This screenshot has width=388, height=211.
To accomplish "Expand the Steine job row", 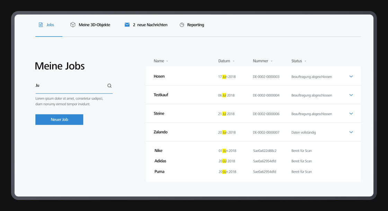I will pos(351,114).
